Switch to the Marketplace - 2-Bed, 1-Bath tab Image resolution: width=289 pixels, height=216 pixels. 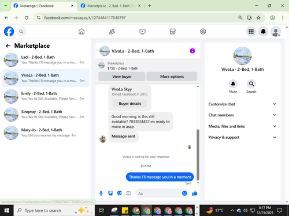click(111, 6)
